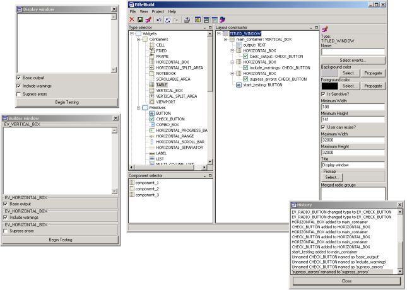Collapse the TITLED_WINDOW node in Layout constructor
Viewport: 407px width, 290px height.
tap(219, 33)
